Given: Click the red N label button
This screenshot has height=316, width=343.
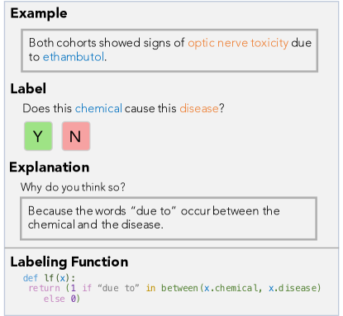Looking at the screenshot, I should pyautogui.click(x=76, y=136).
